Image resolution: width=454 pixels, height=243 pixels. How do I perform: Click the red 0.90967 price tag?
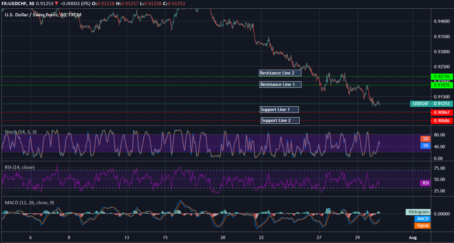[x=442, y=113]
